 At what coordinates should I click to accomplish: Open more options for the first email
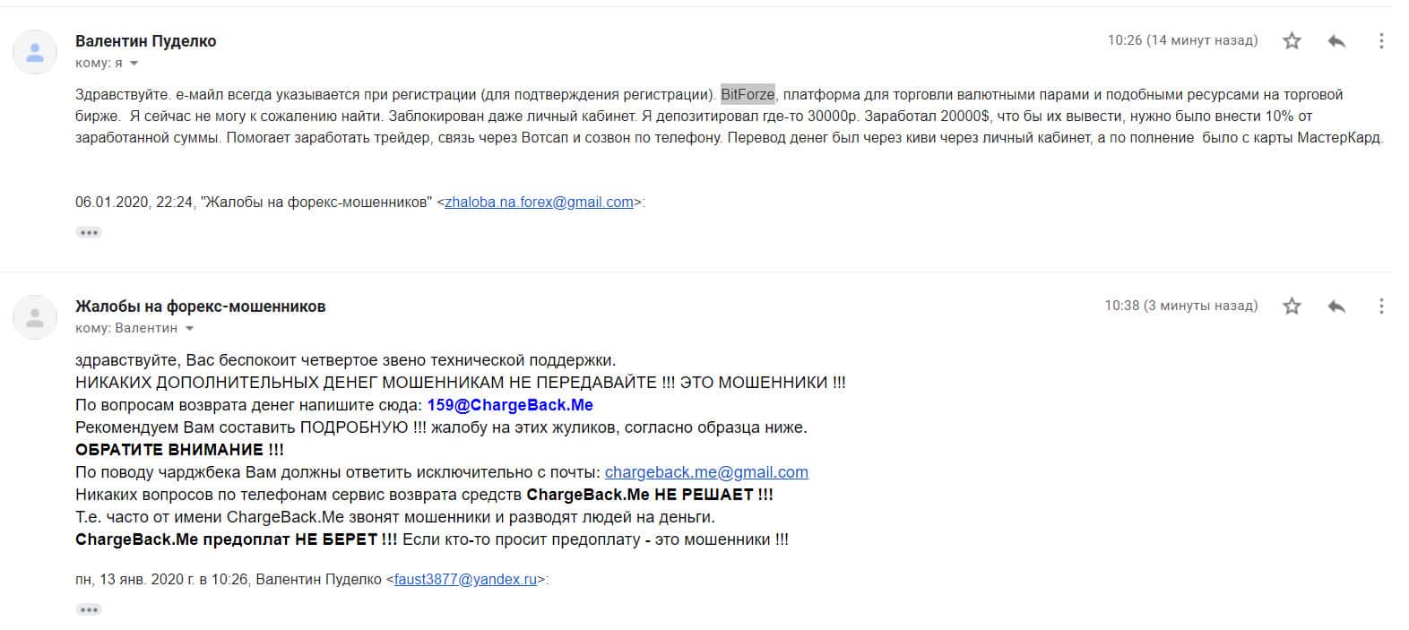[1381, 40]
